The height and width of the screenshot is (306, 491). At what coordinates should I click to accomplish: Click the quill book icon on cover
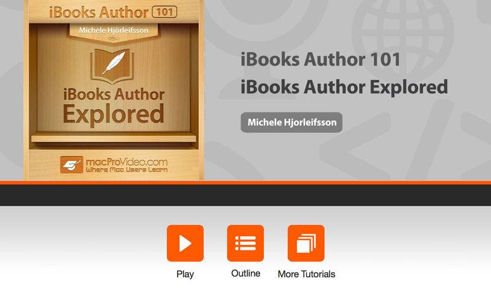113,65
